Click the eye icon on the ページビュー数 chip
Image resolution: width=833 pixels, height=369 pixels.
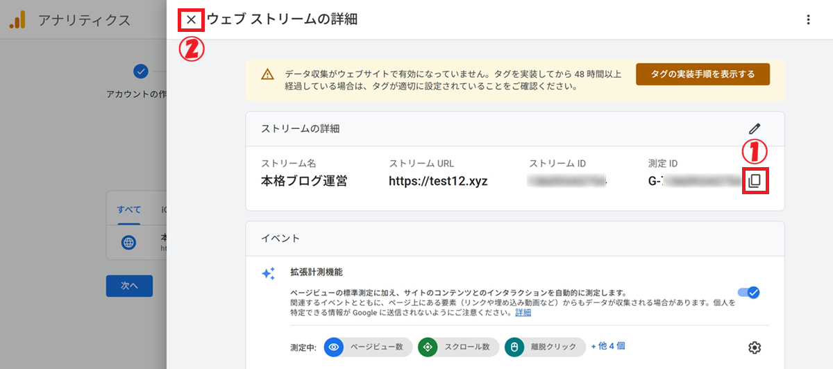pos(335,347)
